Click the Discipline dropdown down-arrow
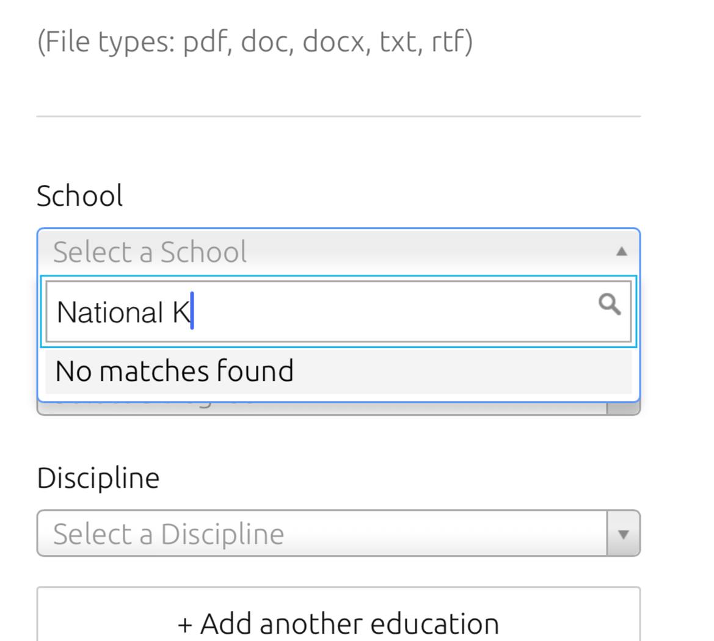Screen dimensions: 714x641 623,534
